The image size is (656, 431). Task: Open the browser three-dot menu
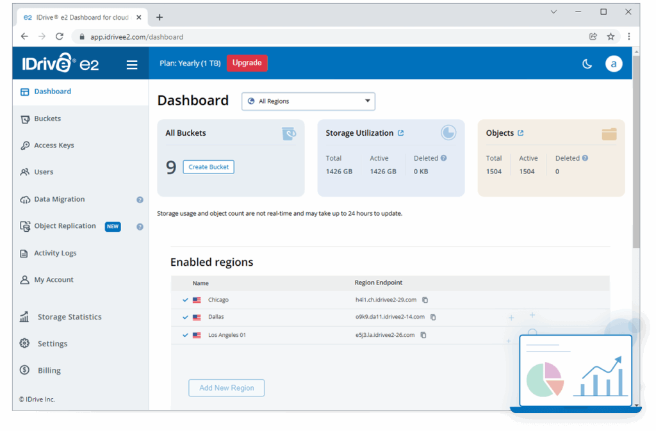pyautogui.click(x=628, y=37)
